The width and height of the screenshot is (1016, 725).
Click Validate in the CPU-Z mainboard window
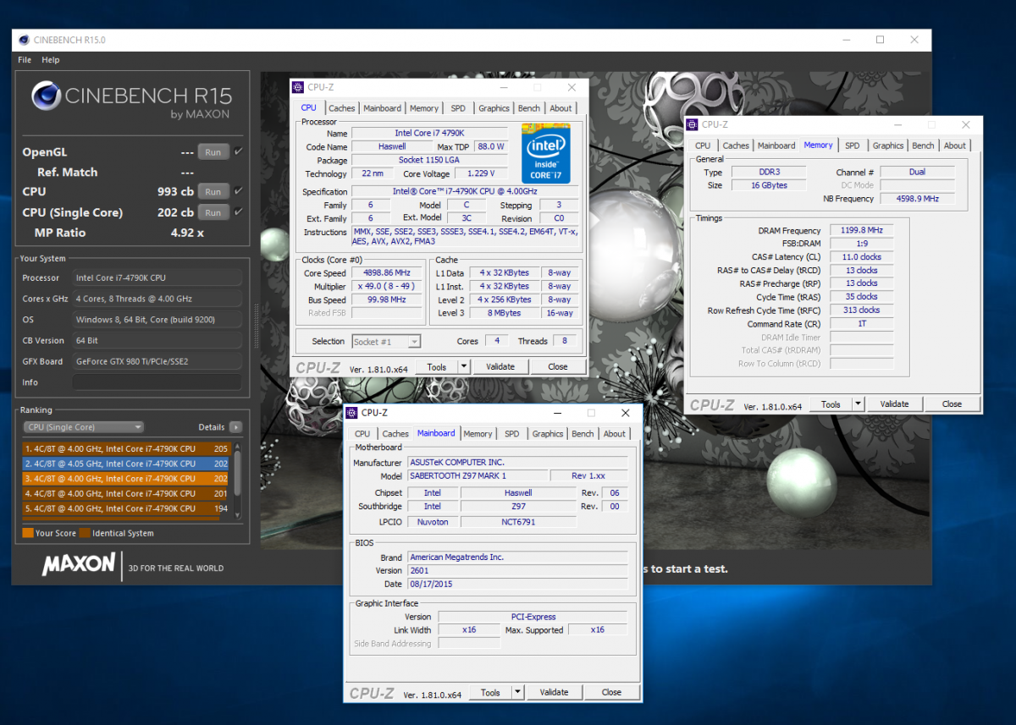click(x=555, y=692)
